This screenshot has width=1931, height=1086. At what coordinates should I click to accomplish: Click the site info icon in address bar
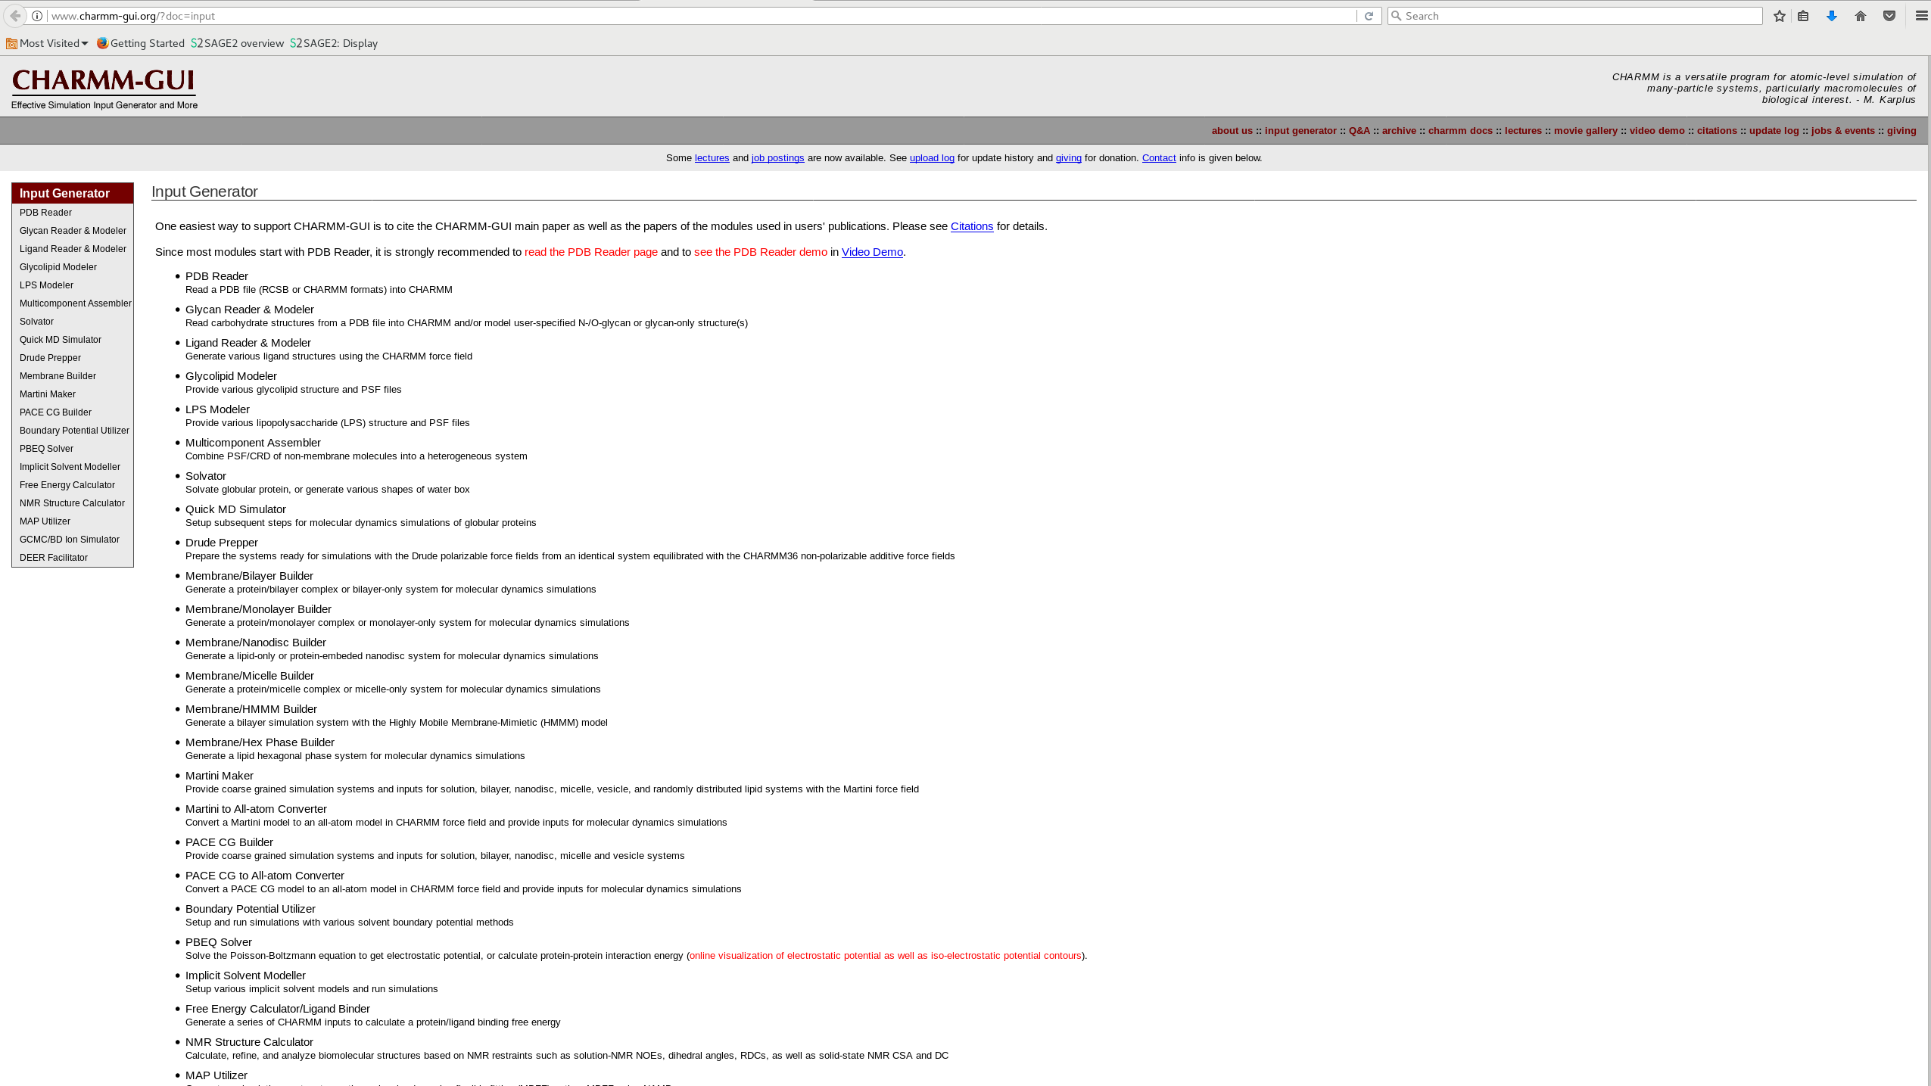pyautogui.click(x=37, y=16)
